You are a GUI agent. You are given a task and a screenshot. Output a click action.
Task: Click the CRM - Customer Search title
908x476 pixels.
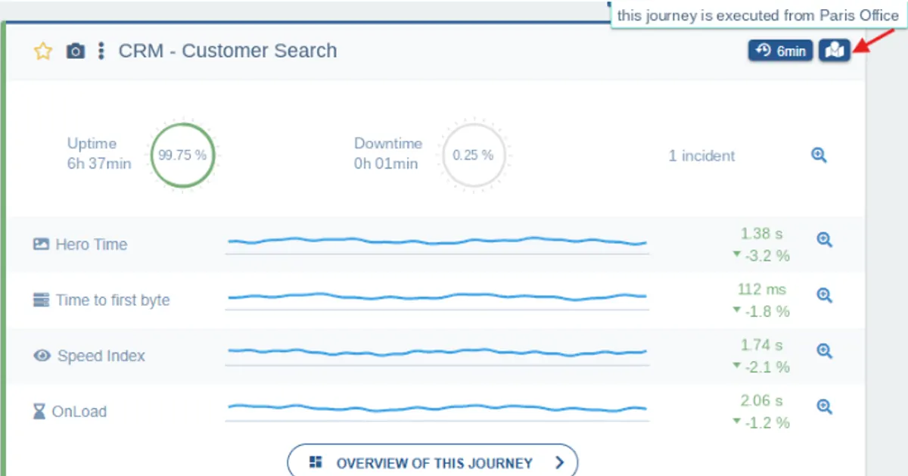tap(228, 51)
